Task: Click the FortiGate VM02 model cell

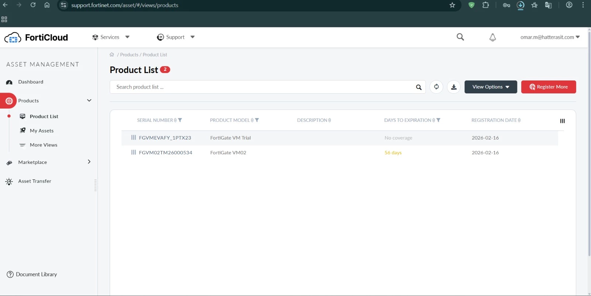Action: pos(228,152)
